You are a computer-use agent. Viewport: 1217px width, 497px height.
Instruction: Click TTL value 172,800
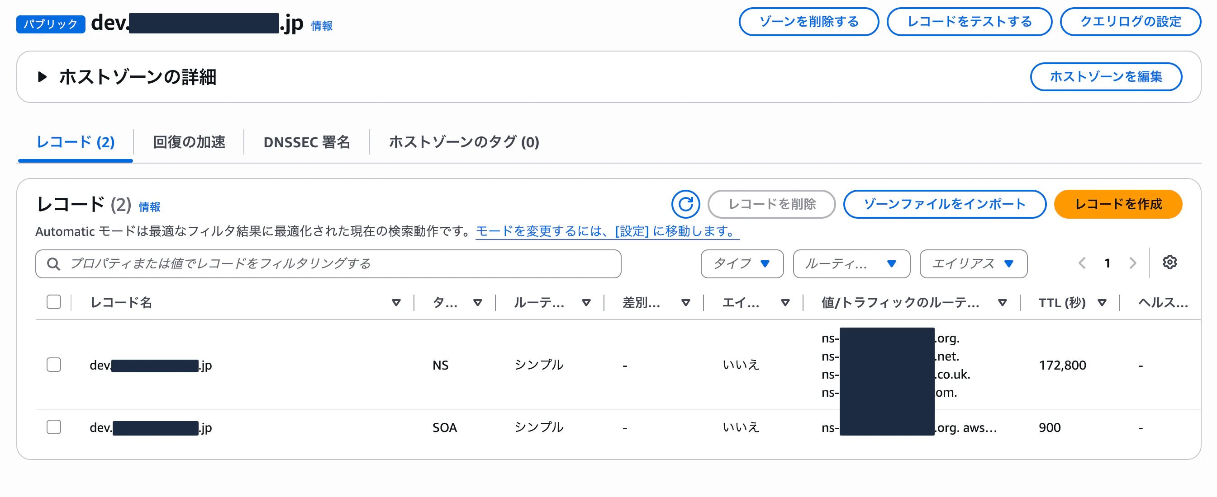pyautogui.click(x=1062, y=366)
